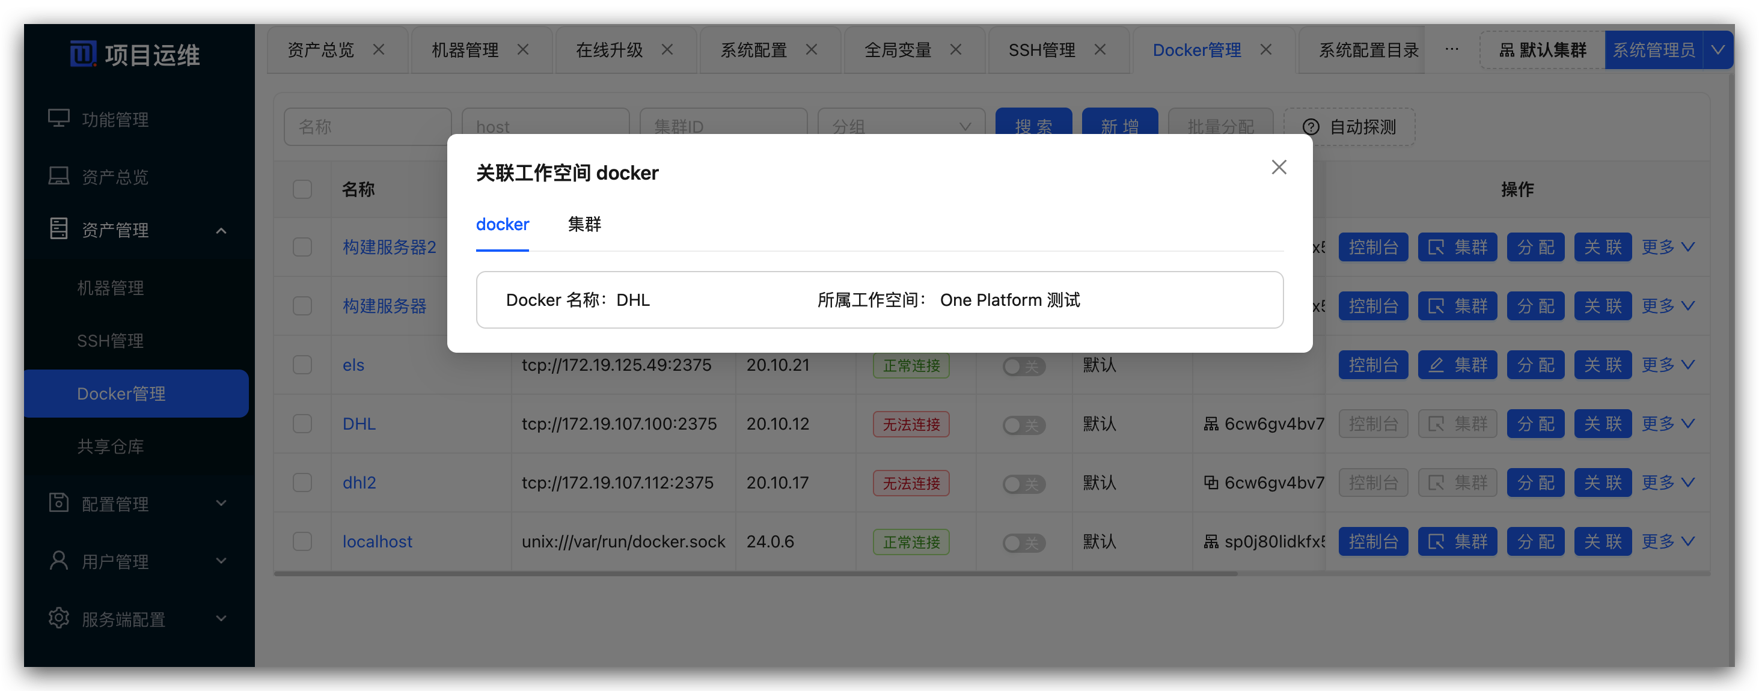Open the 机器管理 top tab

click(x=465, y=50)
